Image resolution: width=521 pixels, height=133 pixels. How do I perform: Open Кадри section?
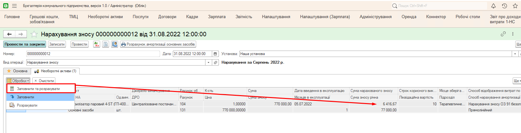coord(192,17)
